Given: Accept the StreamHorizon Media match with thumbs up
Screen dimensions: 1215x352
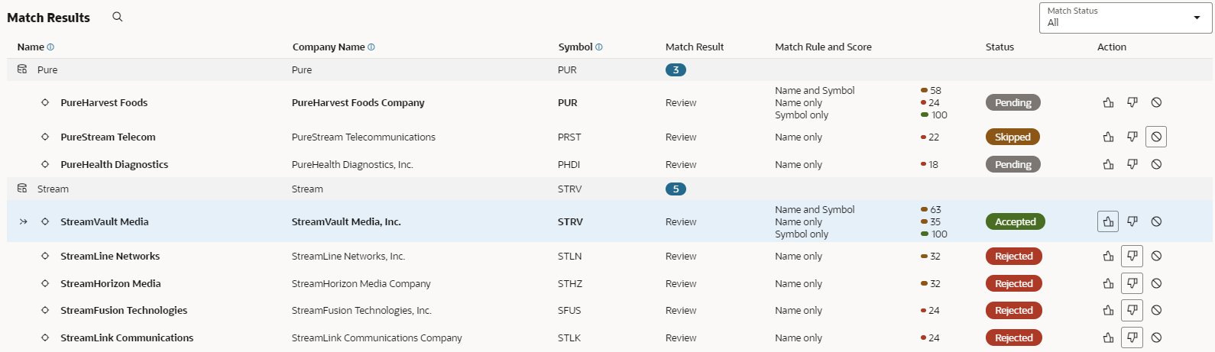Looking at the screenshot, I should click(x=1108, y=283).
